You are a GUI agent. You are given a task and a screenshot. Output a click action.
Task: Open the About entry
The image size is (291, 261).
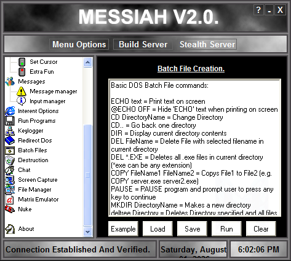pos(26,229)
